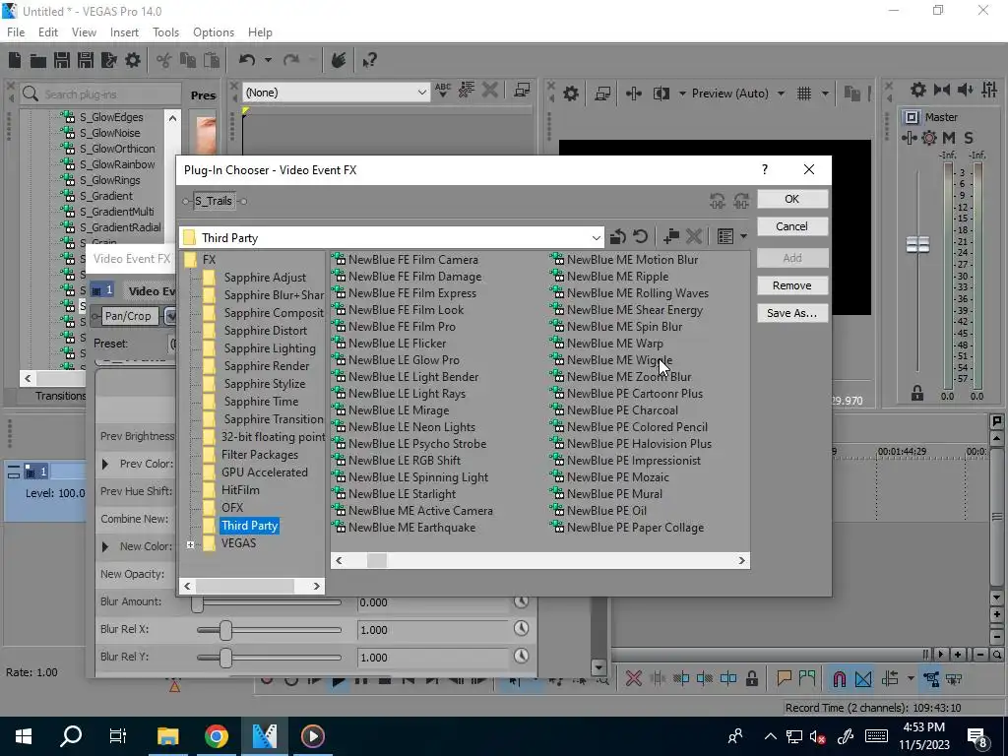
Task: Click the Refresh icon in Plug-In Chooser
Action: point(640,236)
